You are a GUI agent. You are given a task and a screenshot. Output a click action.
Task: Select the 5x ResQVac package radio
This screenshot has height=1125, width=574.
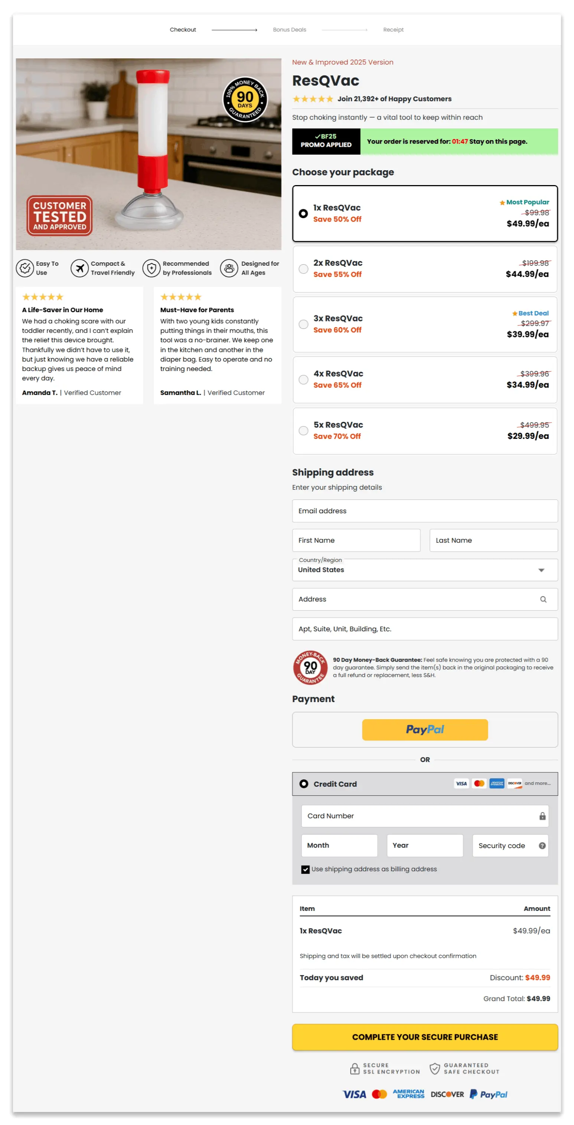303,431
